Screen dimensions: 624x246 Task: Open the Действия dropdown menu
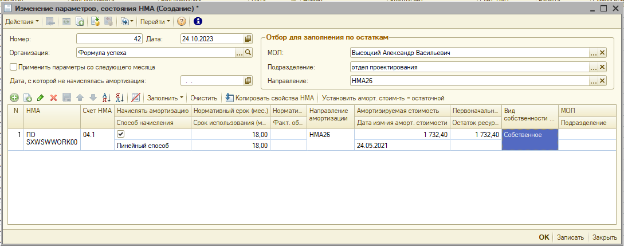point(22,22)
